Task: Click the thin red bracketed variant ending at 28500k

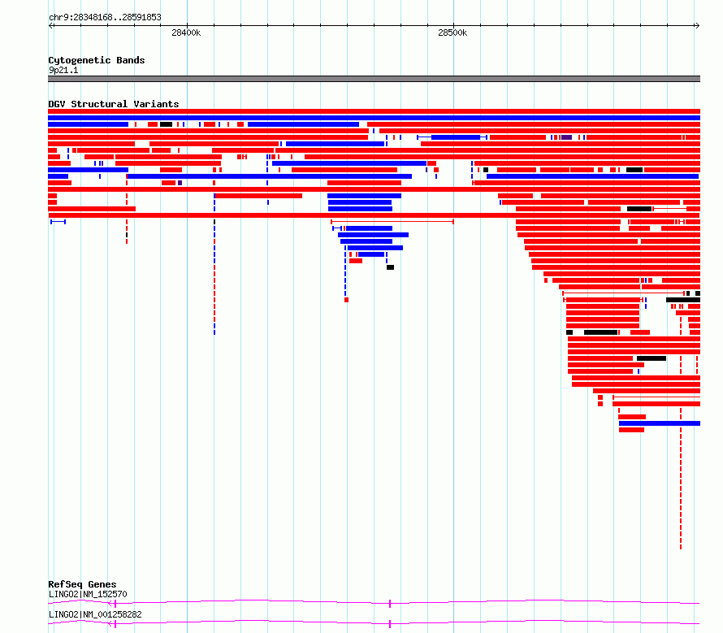Action: 392,222
